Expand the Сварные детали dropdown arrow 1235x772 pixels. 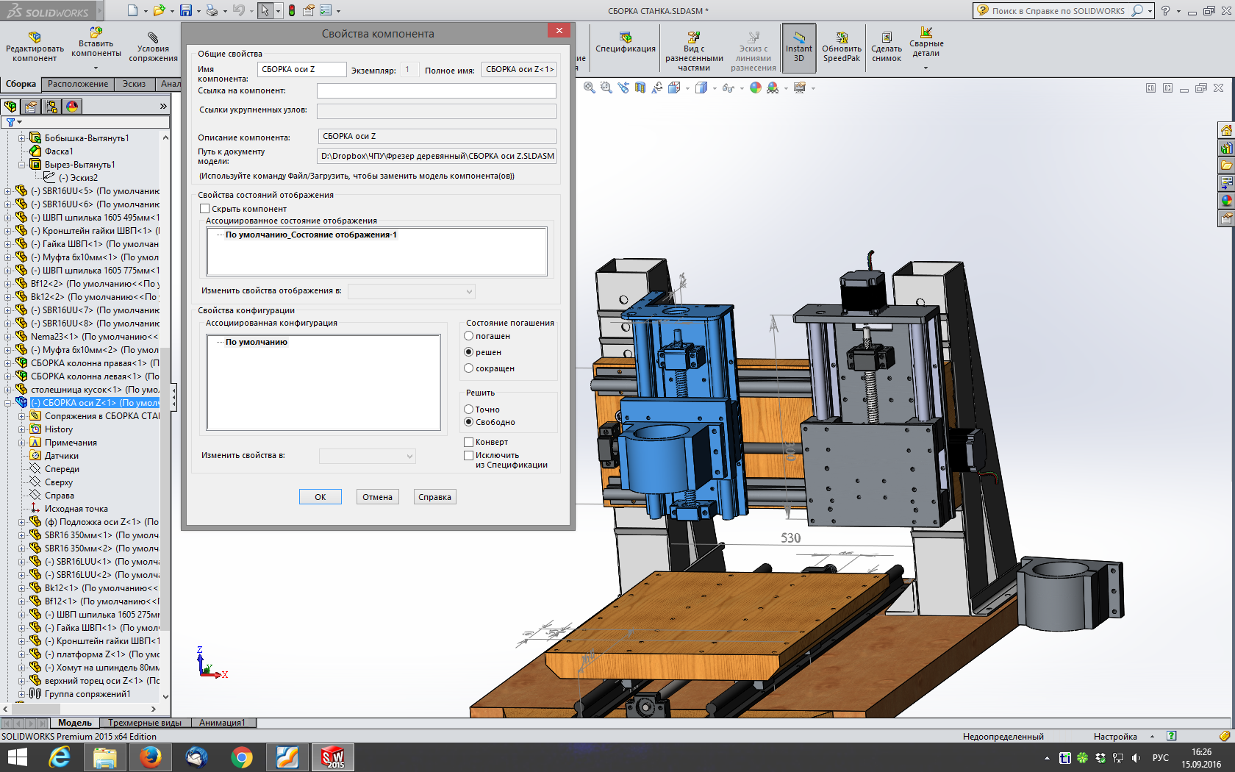[926, 68]
